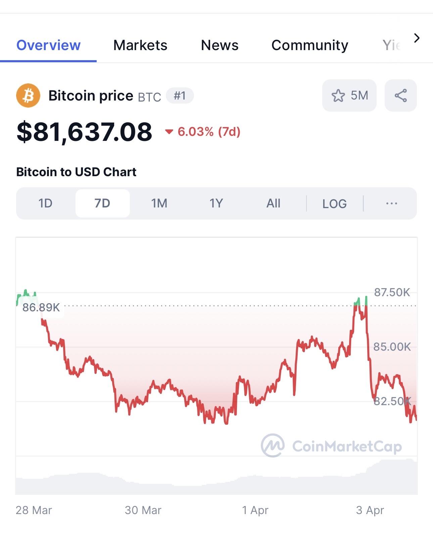Switch chart range to 1Y

point(216,203)
